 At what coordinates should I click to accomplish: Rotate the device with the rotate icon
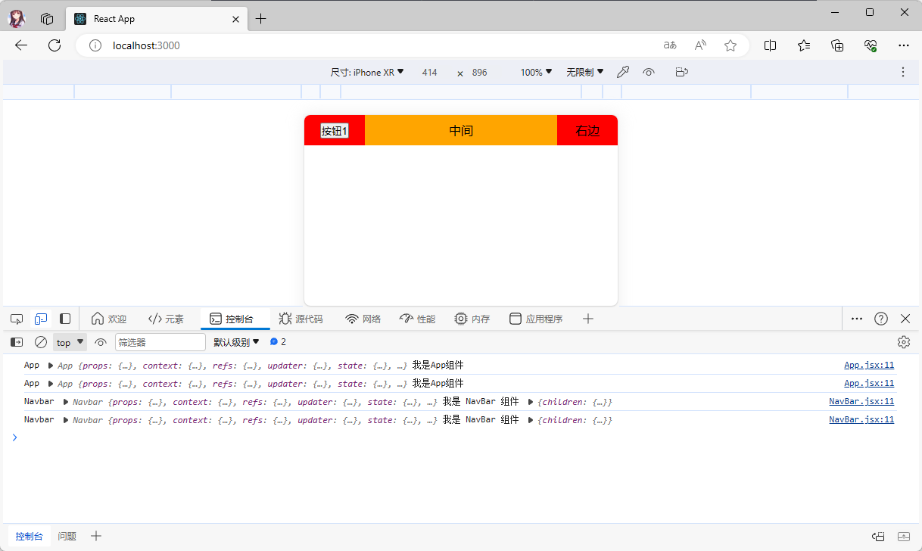pyautogui.click(x=681, y=73)
